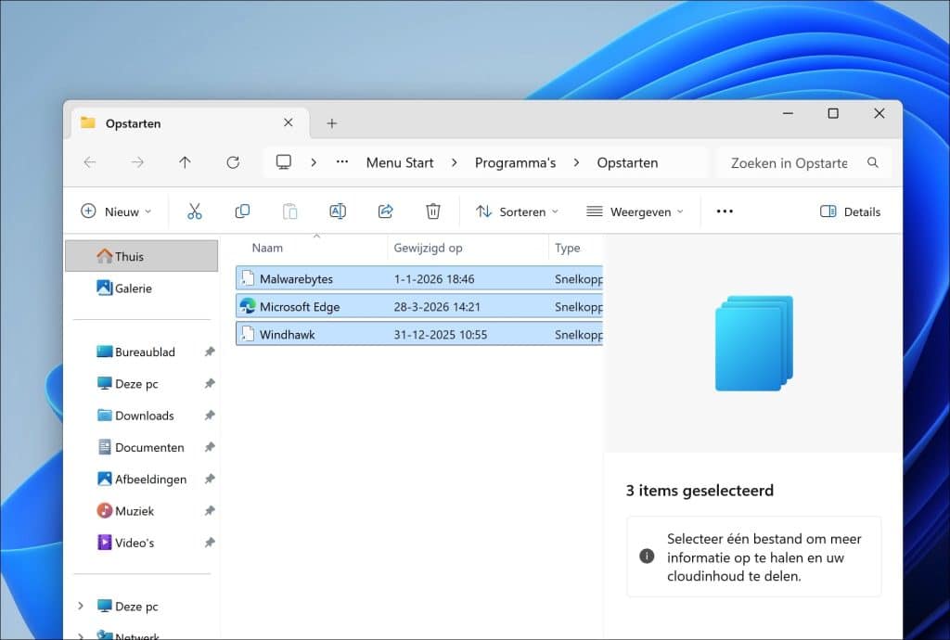950x640 pixels.
Task: Toggle the Details pane
Action: 849,211
